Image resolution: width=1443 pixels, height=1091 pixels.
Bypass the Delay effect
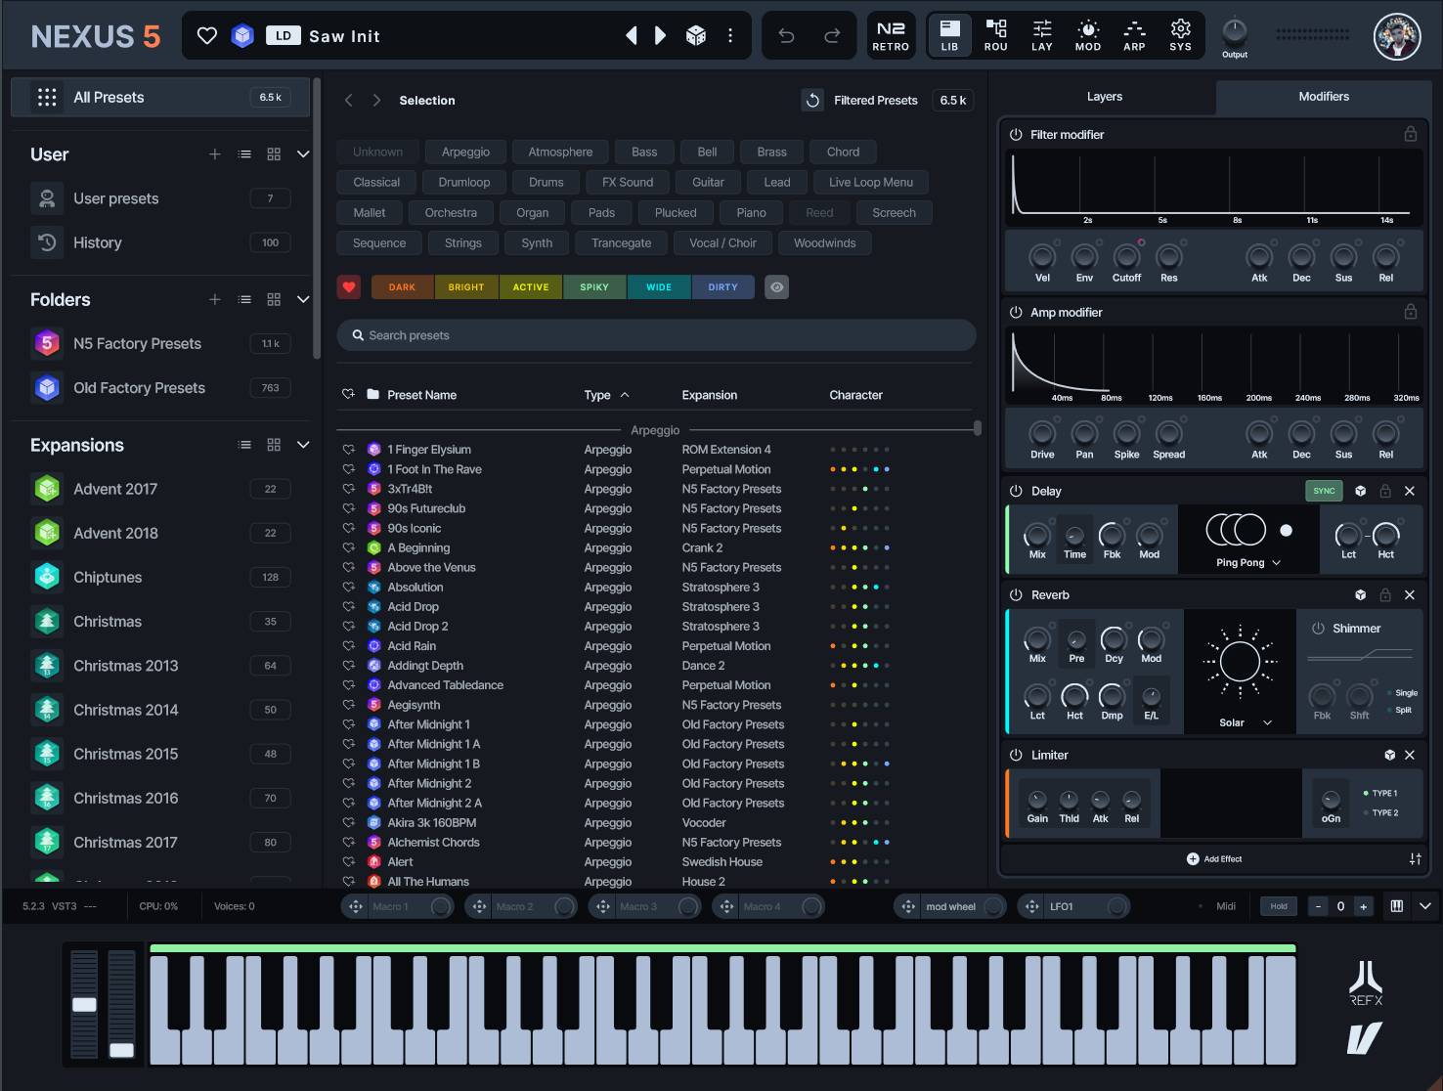tap(1016, 491)
